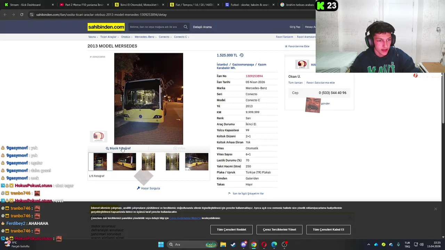Screen dimensions: 445x250
Task: Open Microsoft Edge from taskbar
Action: 274,244
